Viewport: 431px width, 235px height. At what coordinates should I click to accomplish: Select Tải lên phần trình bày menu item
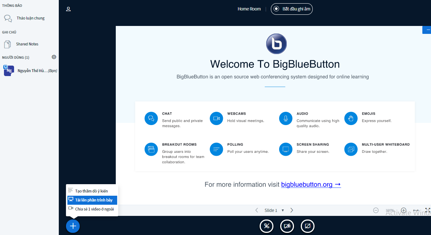(92, 200)
